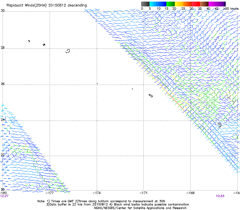Click the latitude label '30'
240x210 pixels.
coord(3,11)
